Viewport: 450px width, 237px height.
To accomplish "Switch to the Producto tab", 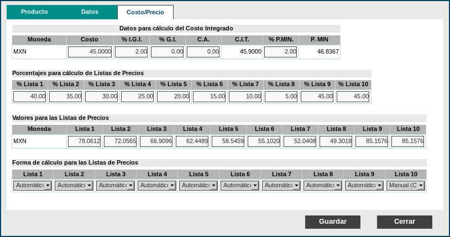I will [34, 12].
